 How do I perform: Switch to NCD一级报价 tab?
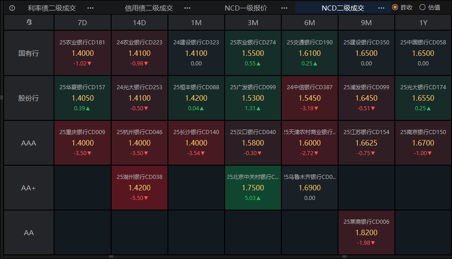click(x=246, y=8)
